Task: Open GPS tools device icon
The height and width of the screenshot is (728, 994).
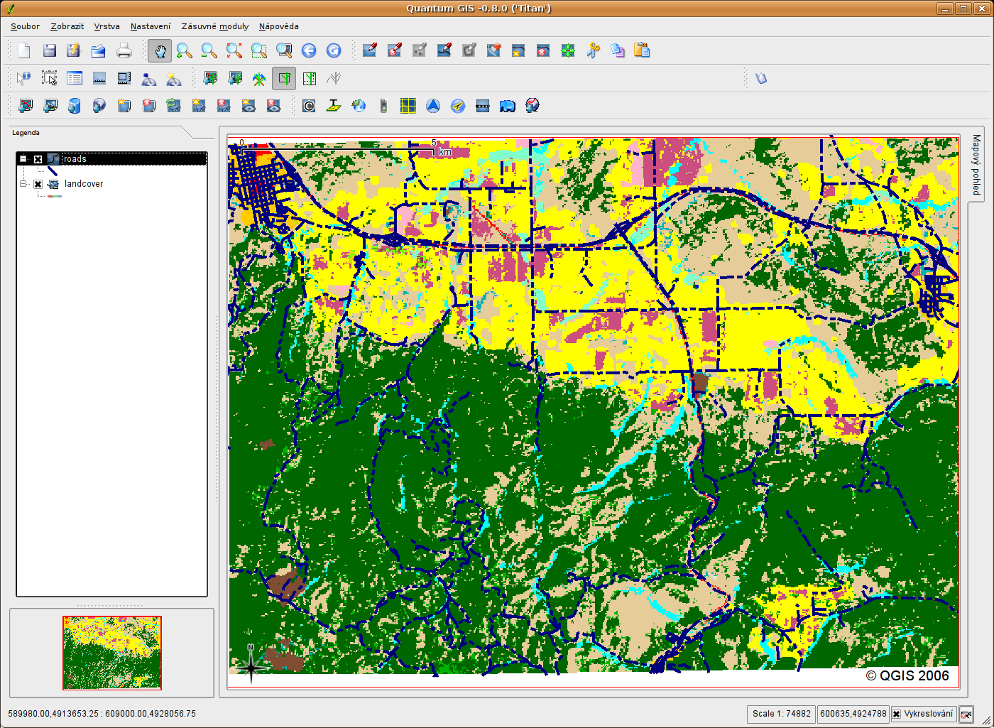Action: tap(383, 106)
